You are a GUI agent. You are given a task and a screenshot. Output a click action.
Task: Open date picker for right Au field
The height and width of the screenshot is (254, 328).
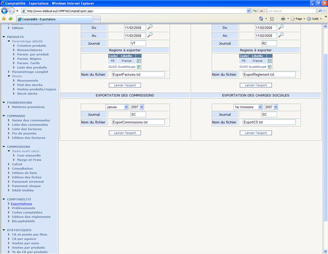281,35
